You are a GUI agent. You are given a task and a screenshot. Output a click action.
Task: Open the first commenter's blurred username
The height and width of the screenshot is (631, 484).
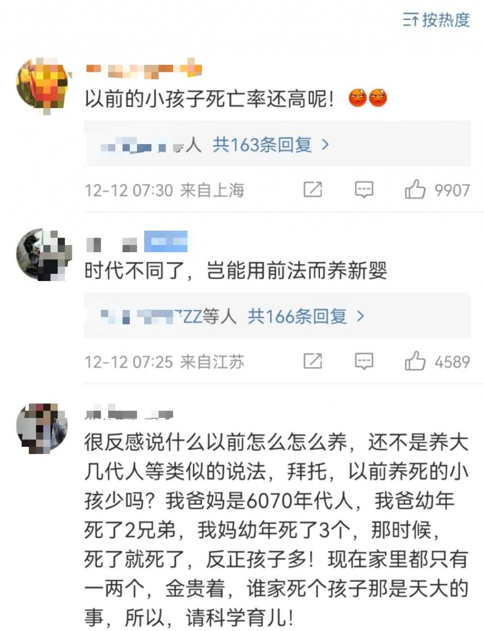click(x=144, y=69)
